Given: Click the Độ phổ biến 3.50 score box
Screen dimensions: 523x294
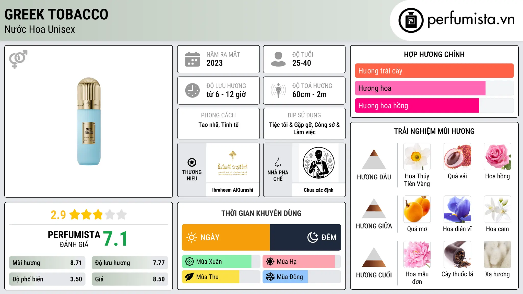Looking at the screenshot, I should [x=47, y=279].
